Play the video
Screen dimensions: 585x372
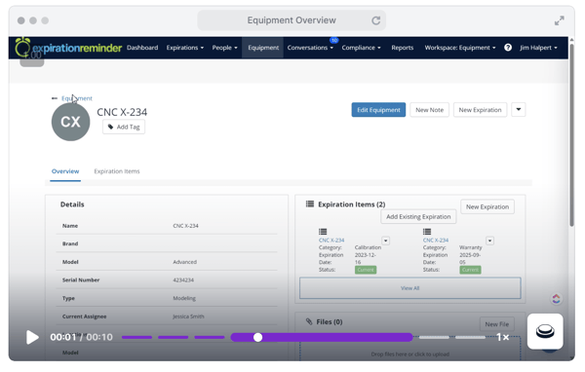(32, 337)
